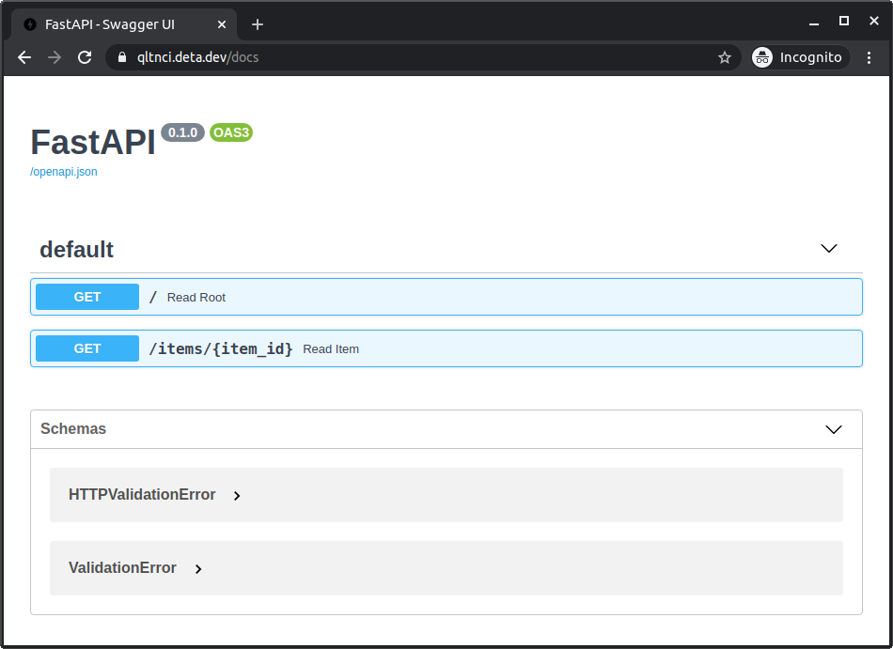Maximize the browser window
Image resolution: width=893 pixels, height=649 pixels.
point(844,21)
